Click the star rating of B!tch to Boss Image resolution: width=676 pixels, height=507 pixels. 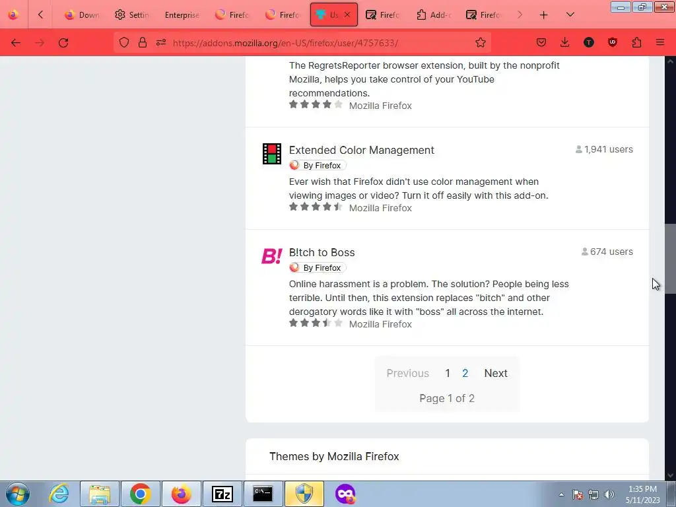pyautogui.click(x=316, y=323)
